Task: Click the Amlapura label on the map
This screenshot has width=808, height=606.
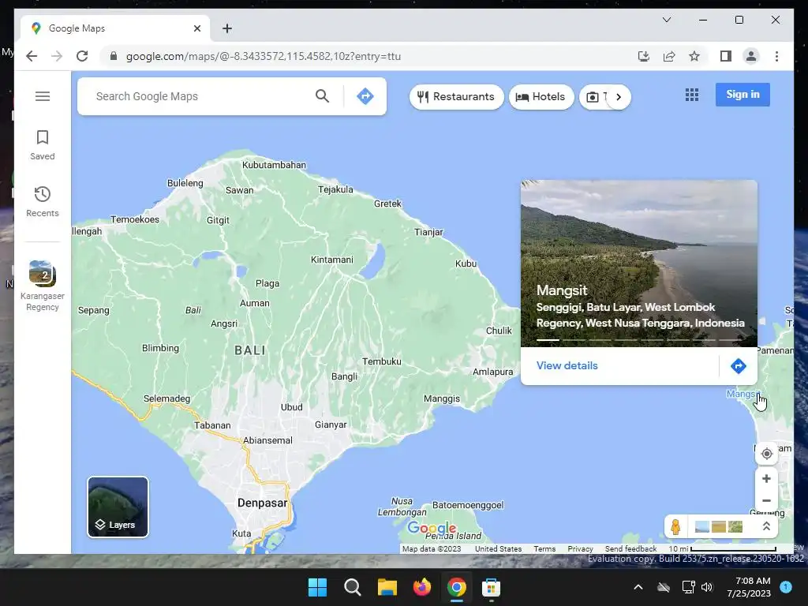Action: tap(492, 372)
